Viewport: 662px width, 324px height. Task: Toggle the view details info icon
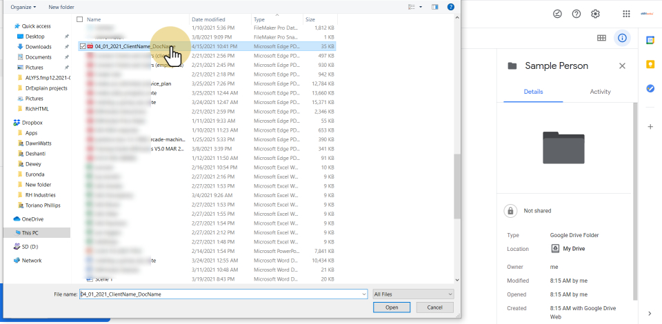[623, 38]
